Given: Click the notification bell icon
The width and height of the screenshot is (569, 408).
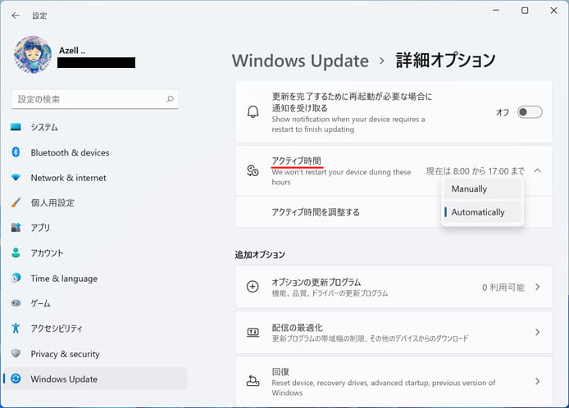Looking at the screenshot, I should (x=253, y=112).
